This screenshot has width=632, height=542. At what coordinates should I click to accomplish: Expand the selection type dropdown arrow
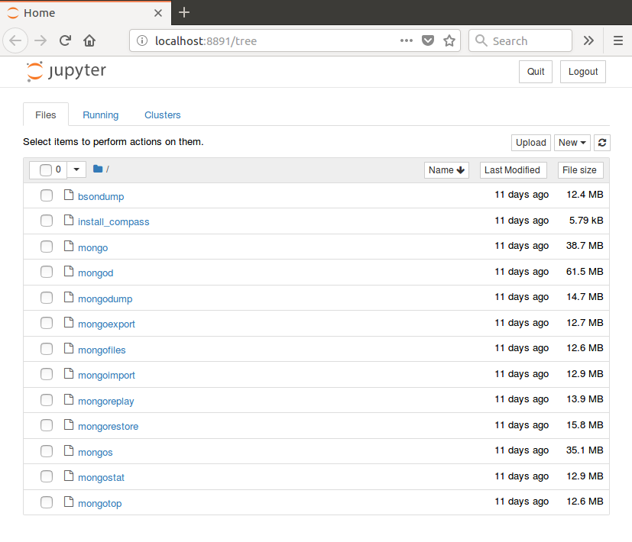pyautogui.click(x=76, y=169)
